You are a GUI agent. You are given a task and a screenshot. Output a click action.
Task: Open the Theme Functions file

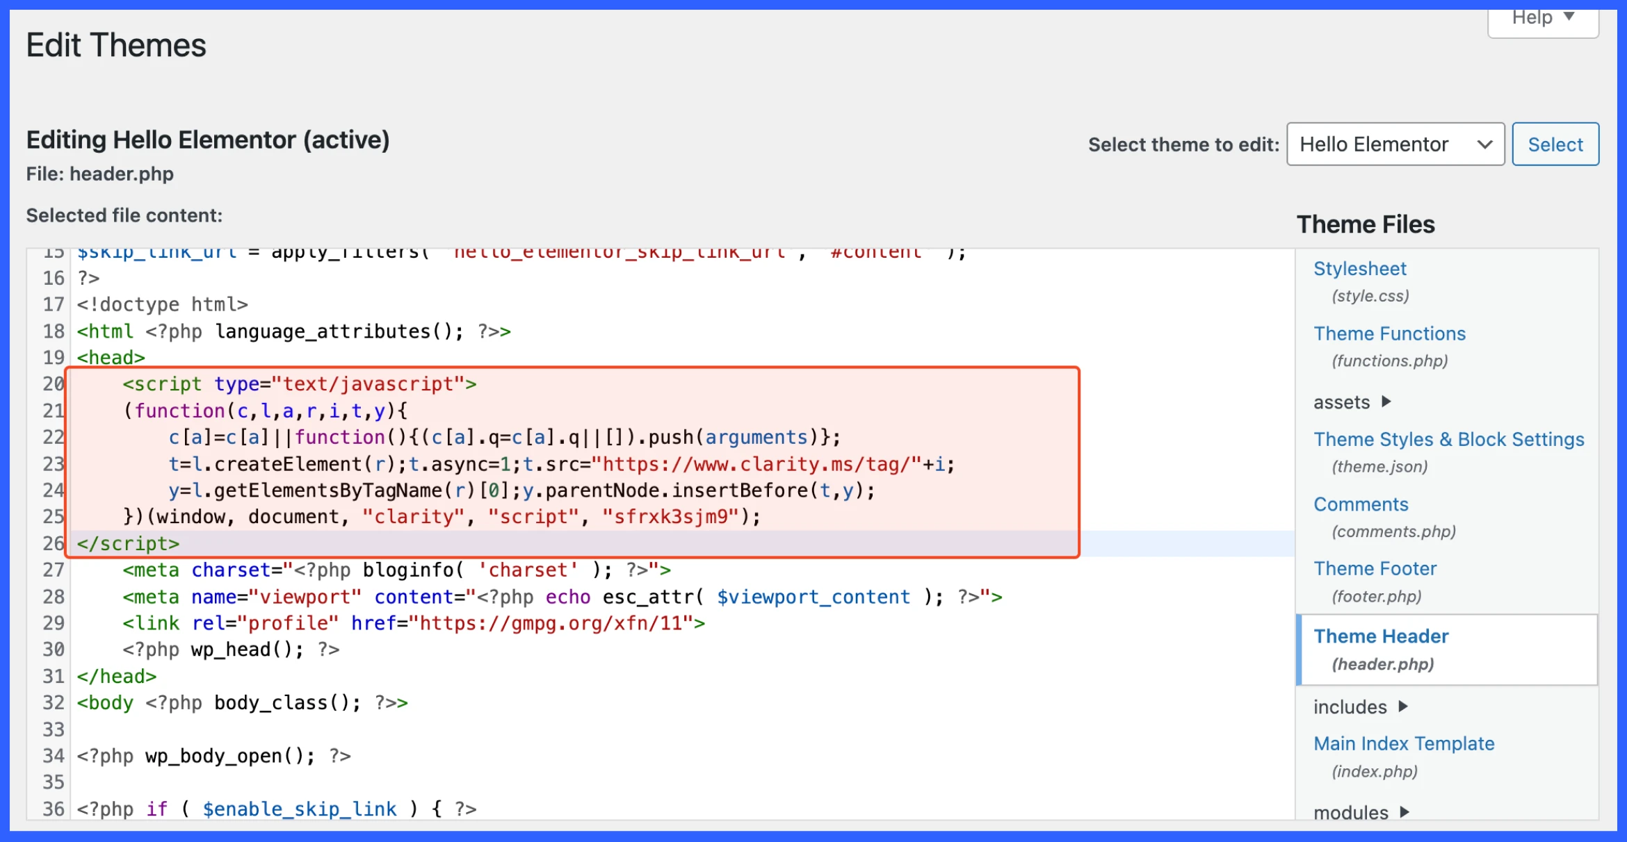coord(1389,333)
